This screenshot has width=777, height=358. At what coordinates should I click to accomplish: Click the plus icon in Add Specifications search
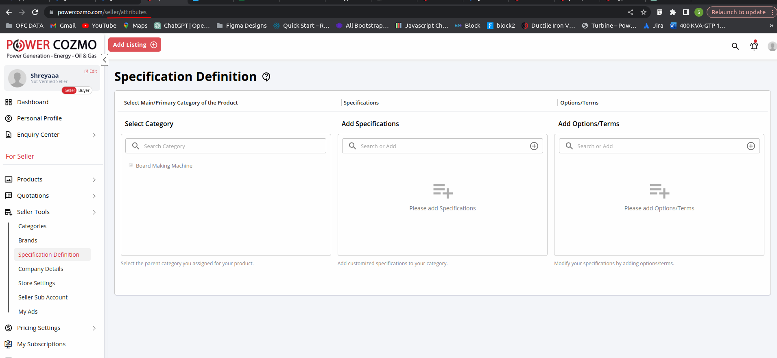tap(534, 146)
